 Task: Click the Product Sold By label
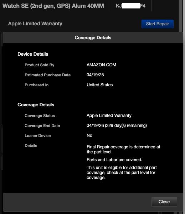(x=40, y=65)
